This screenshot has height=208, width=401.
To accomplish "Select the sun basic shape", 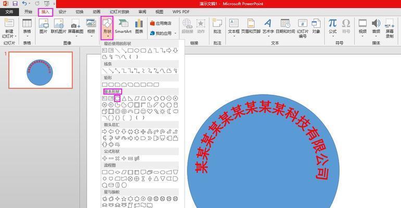I will pyautogui.click(x=162, y=111).
